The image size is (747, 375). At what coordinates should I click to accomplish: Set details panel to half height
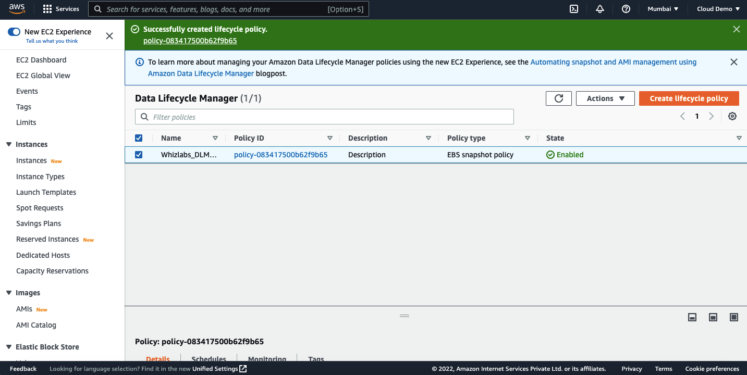click(x=713, y=317)
